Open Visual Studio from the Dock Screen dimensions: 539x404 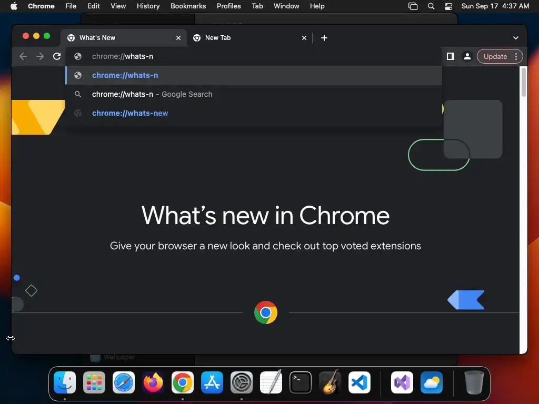coord(402,382)
